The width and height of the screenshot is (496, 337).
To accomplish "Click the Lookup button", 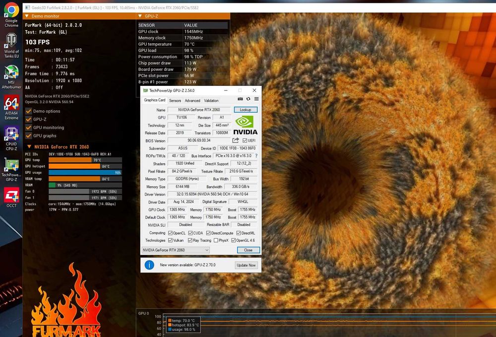I will pyautogui.click(x=246, y=110).
